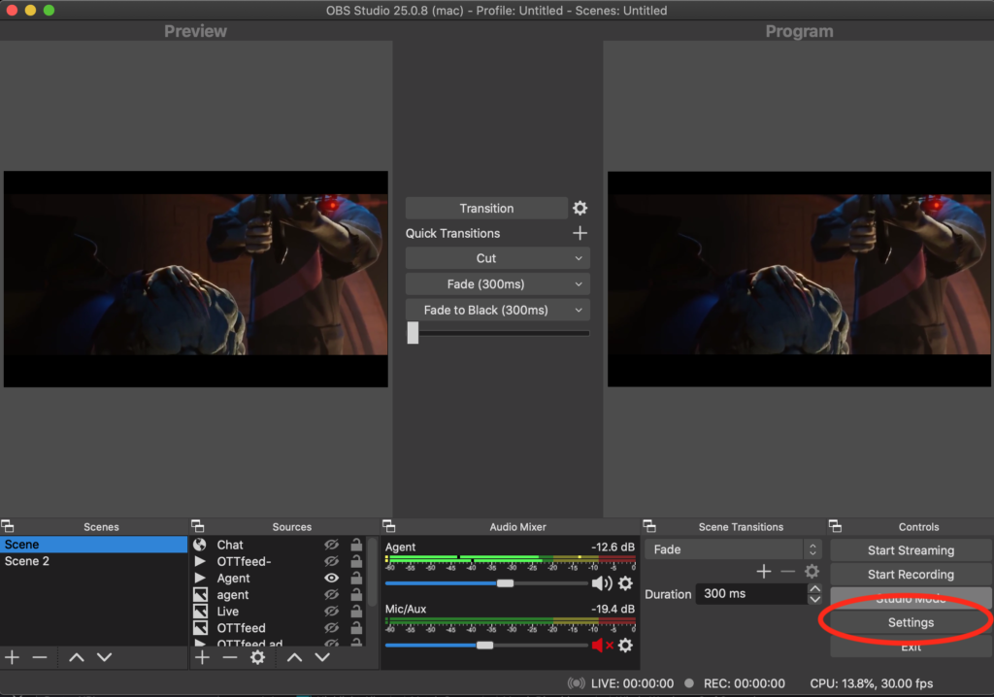The height and width of the screenshot is (697, 994).
Task: Toggle the Studio Mode button
Action: [911, 598]
